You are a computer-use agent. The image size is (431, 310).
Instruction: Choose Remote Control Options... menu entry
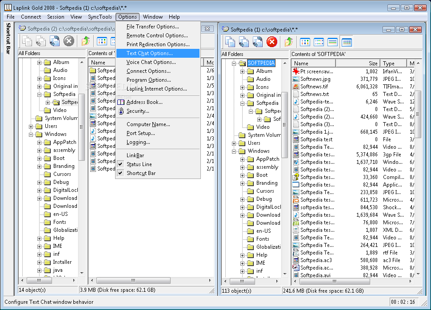coord(158,36)
